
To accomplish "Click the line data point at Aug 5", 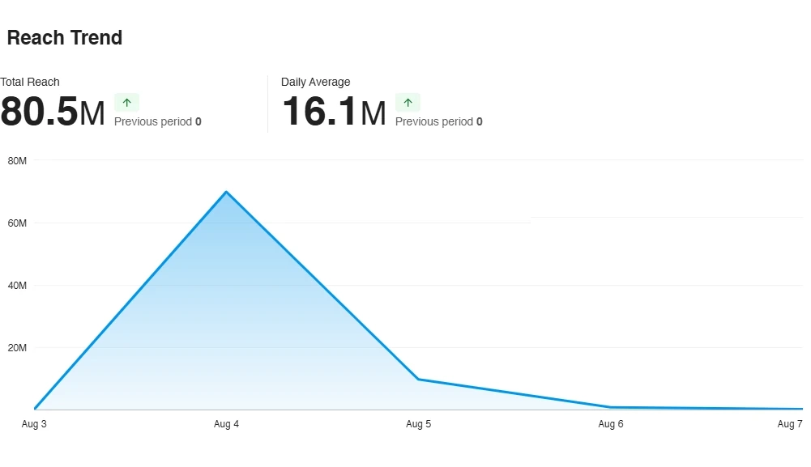I will tap(418, 379).
